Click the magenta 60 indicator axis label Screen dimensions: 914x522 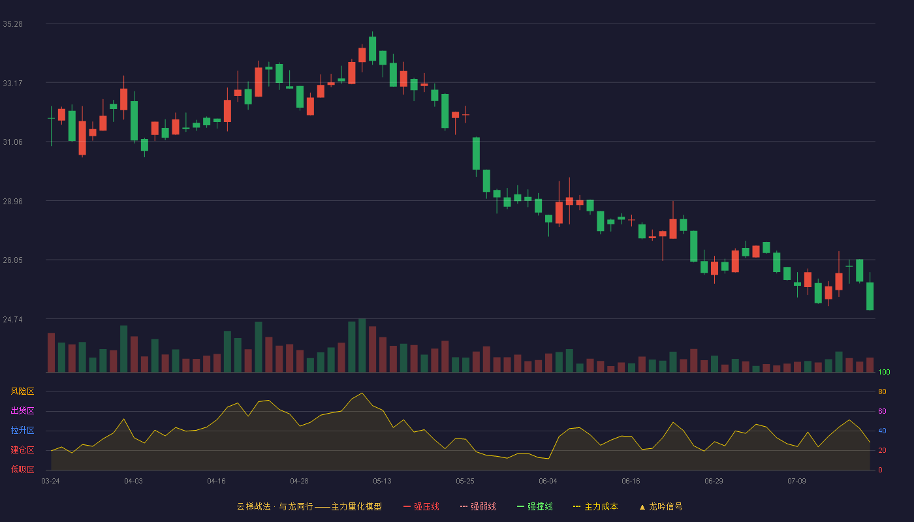882,411
